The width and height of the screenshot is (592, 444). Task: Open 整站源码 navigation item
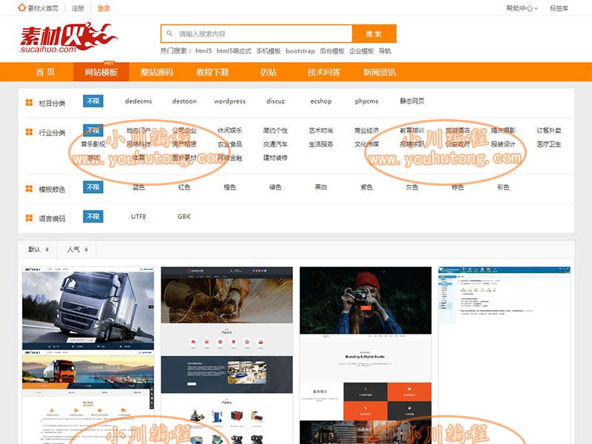(157, 72)
